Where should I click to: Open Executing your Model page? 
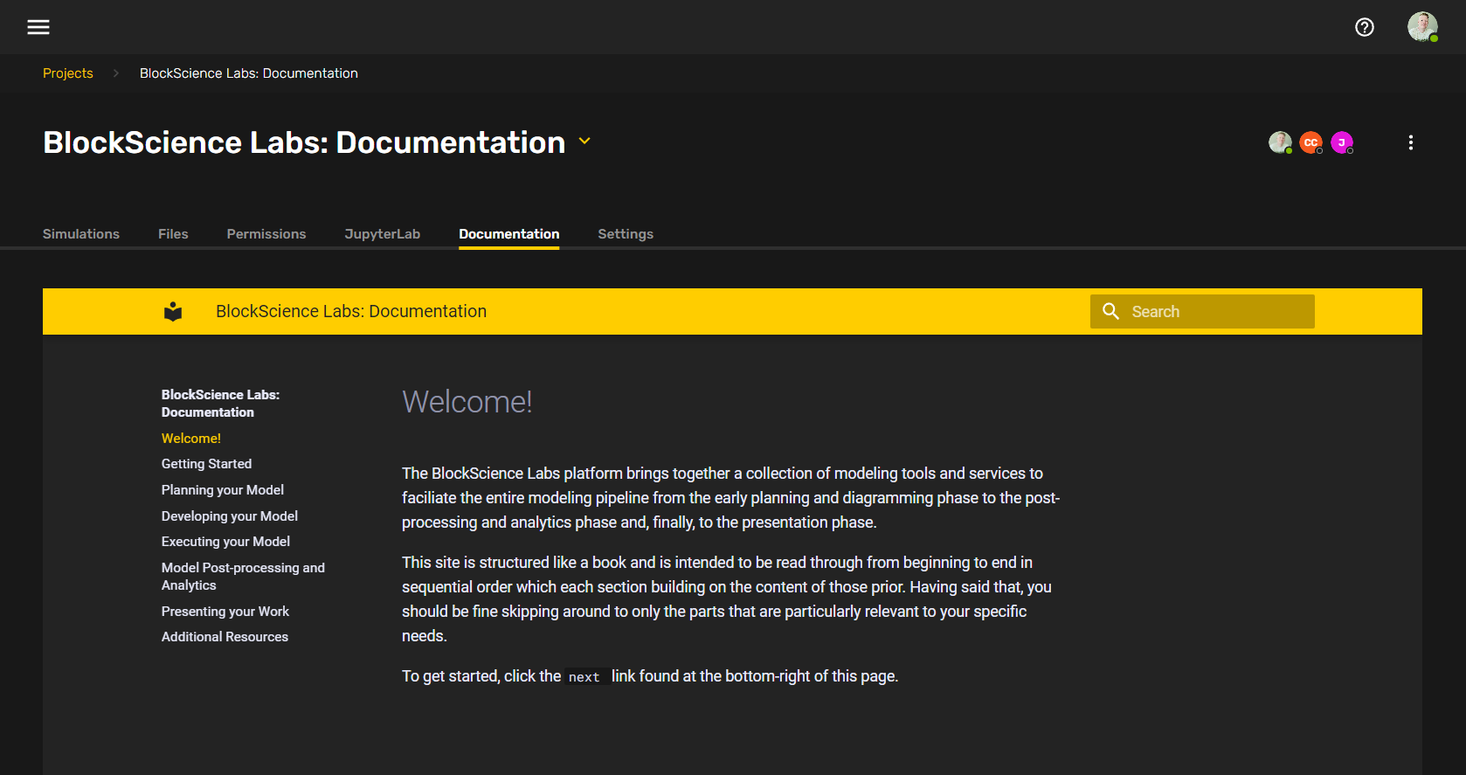tap(225, 542)
